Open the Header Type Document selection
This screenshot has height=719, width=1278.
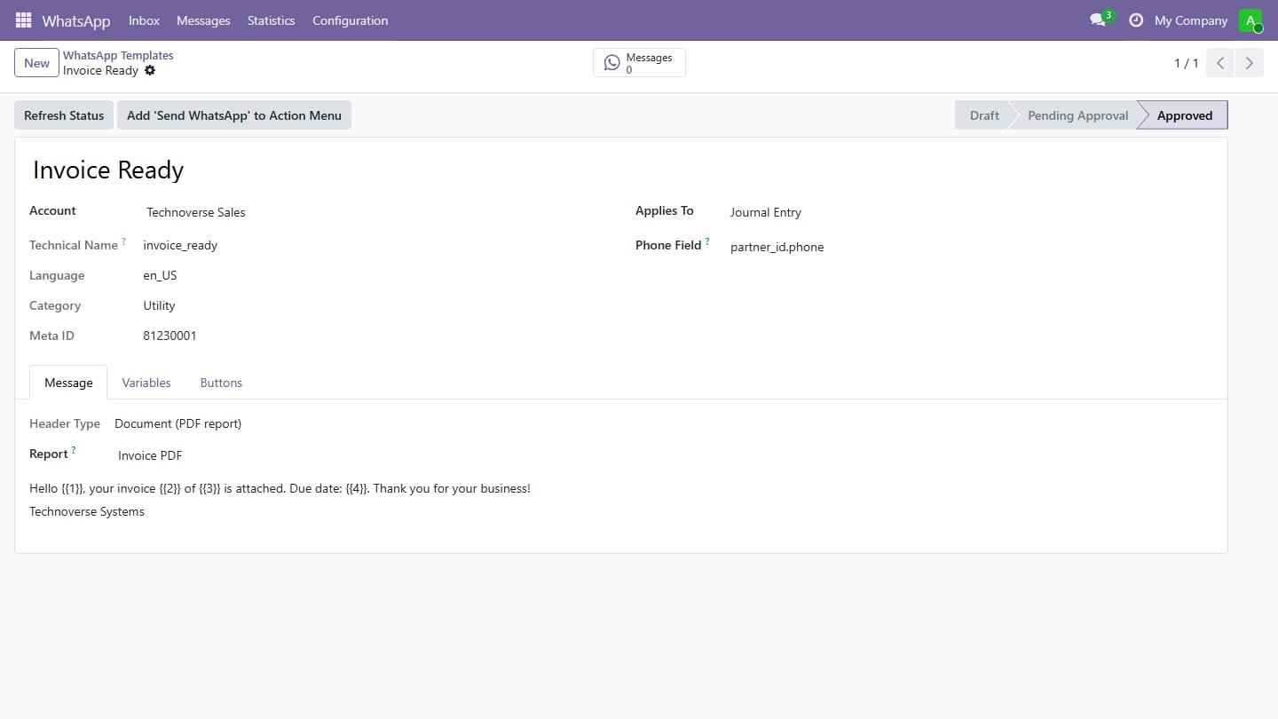[177, 423]
